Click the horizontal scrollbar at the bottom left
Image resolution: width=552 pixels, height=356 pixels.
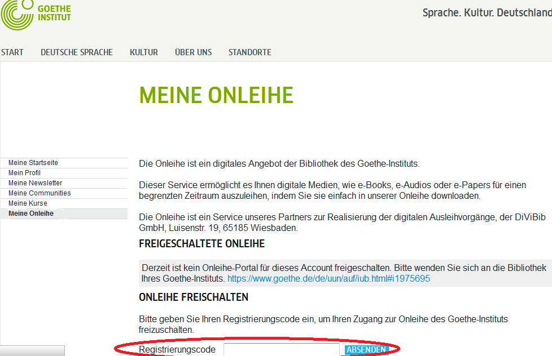coord(32,351)
